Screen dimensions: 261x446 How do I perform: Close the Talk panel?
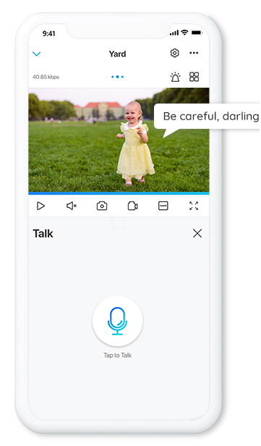tap(197, 234)
